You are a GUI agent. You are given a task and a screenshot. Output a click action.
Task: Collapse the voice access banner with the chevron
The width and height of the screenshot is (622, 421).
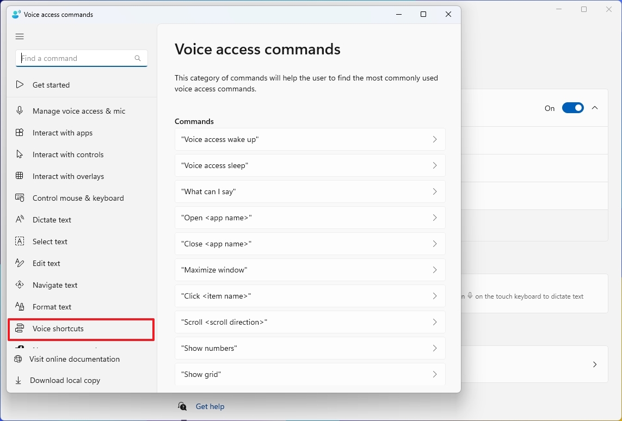595,107
